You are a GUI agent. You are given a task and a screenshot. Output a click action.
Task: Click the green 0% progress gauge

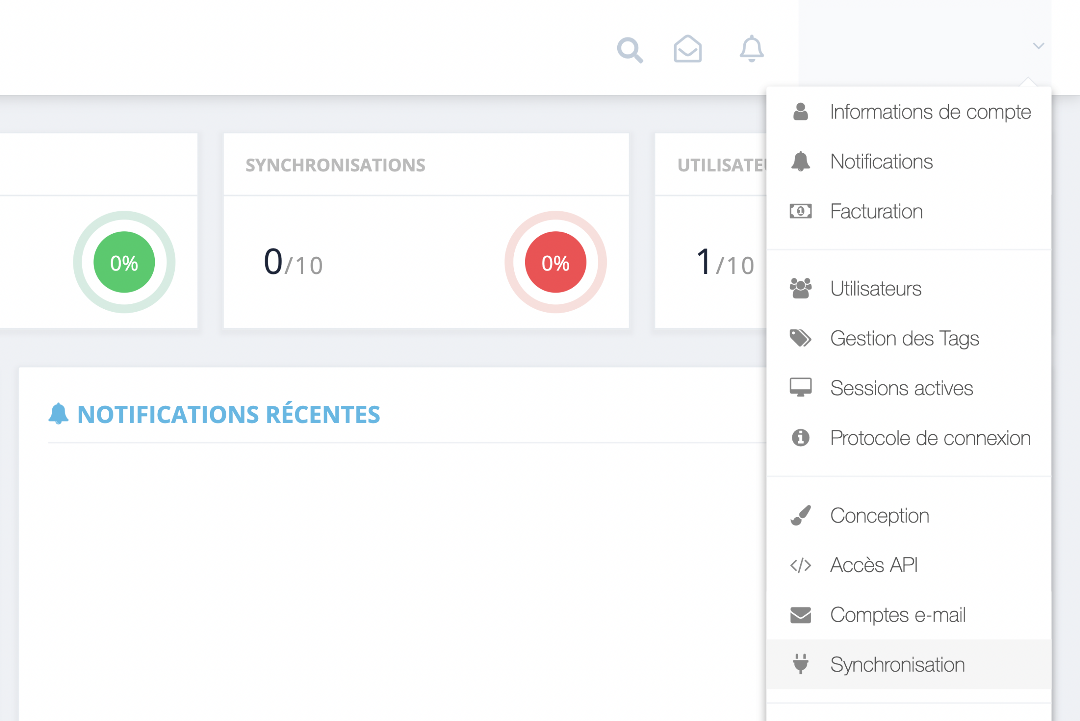click(x=124, y=262)
